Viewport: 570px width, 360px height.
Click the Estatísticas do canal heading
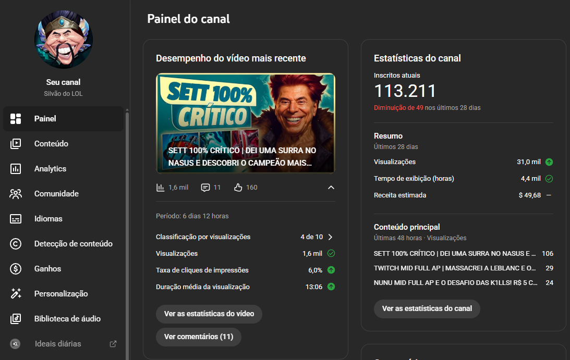coord(417,58)
